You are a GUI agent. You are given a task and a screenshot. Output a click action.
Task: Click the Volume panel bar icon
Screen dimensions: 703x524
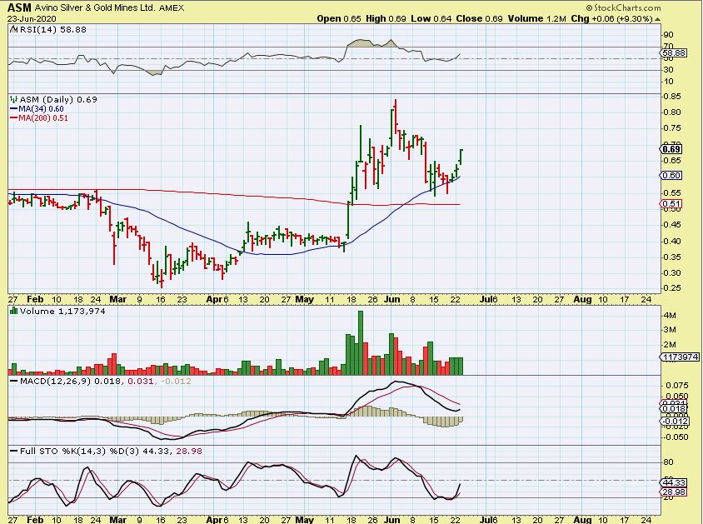[12, 311]
